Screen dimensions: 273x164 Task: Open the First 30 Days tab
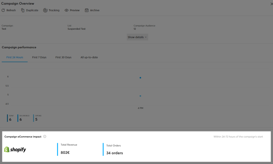click(63, 57)
